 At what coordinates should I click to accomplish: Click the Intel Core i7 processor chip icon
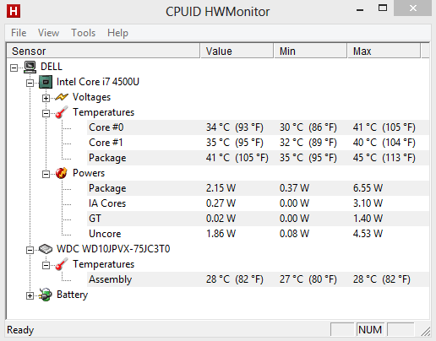[x=46, y=82]
